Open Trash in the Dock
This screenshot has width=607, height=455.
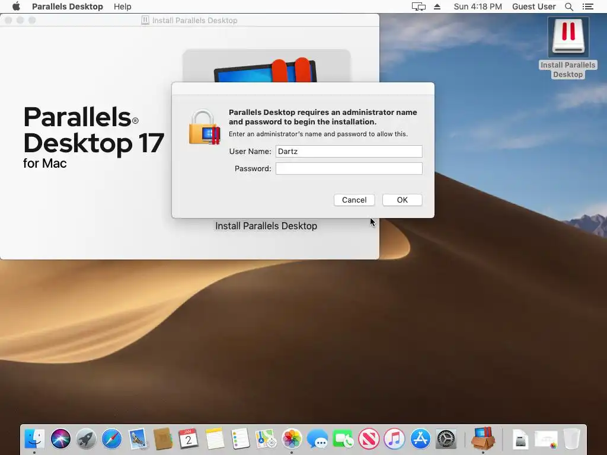(572, 439)
